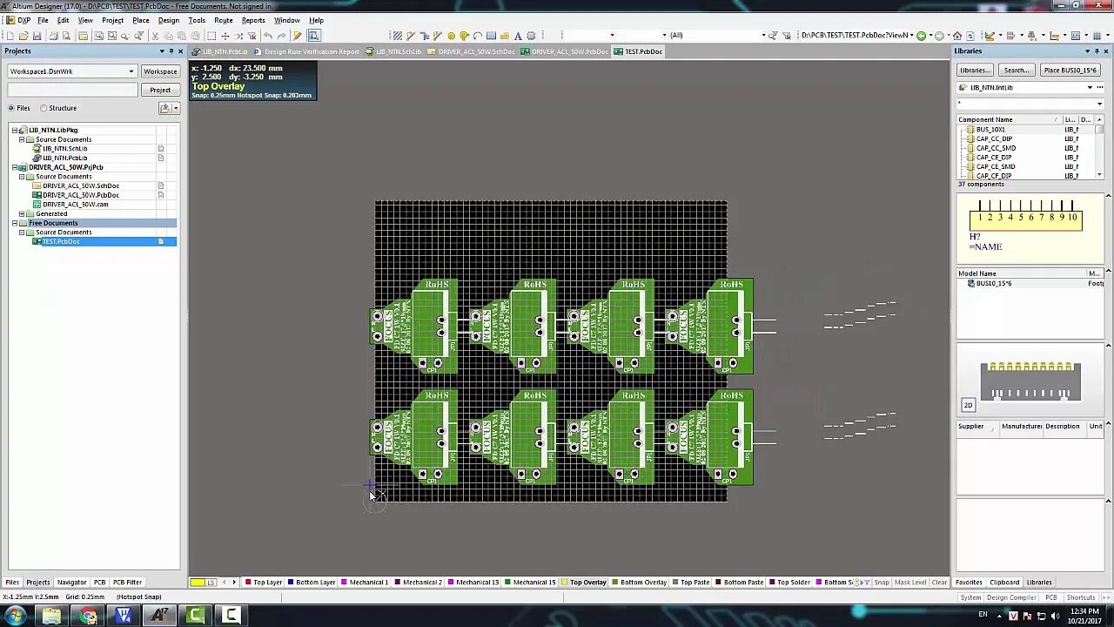Select the Bottom Layer tab
Viewport: 1114px width, 627px height.
pos(311,583)
